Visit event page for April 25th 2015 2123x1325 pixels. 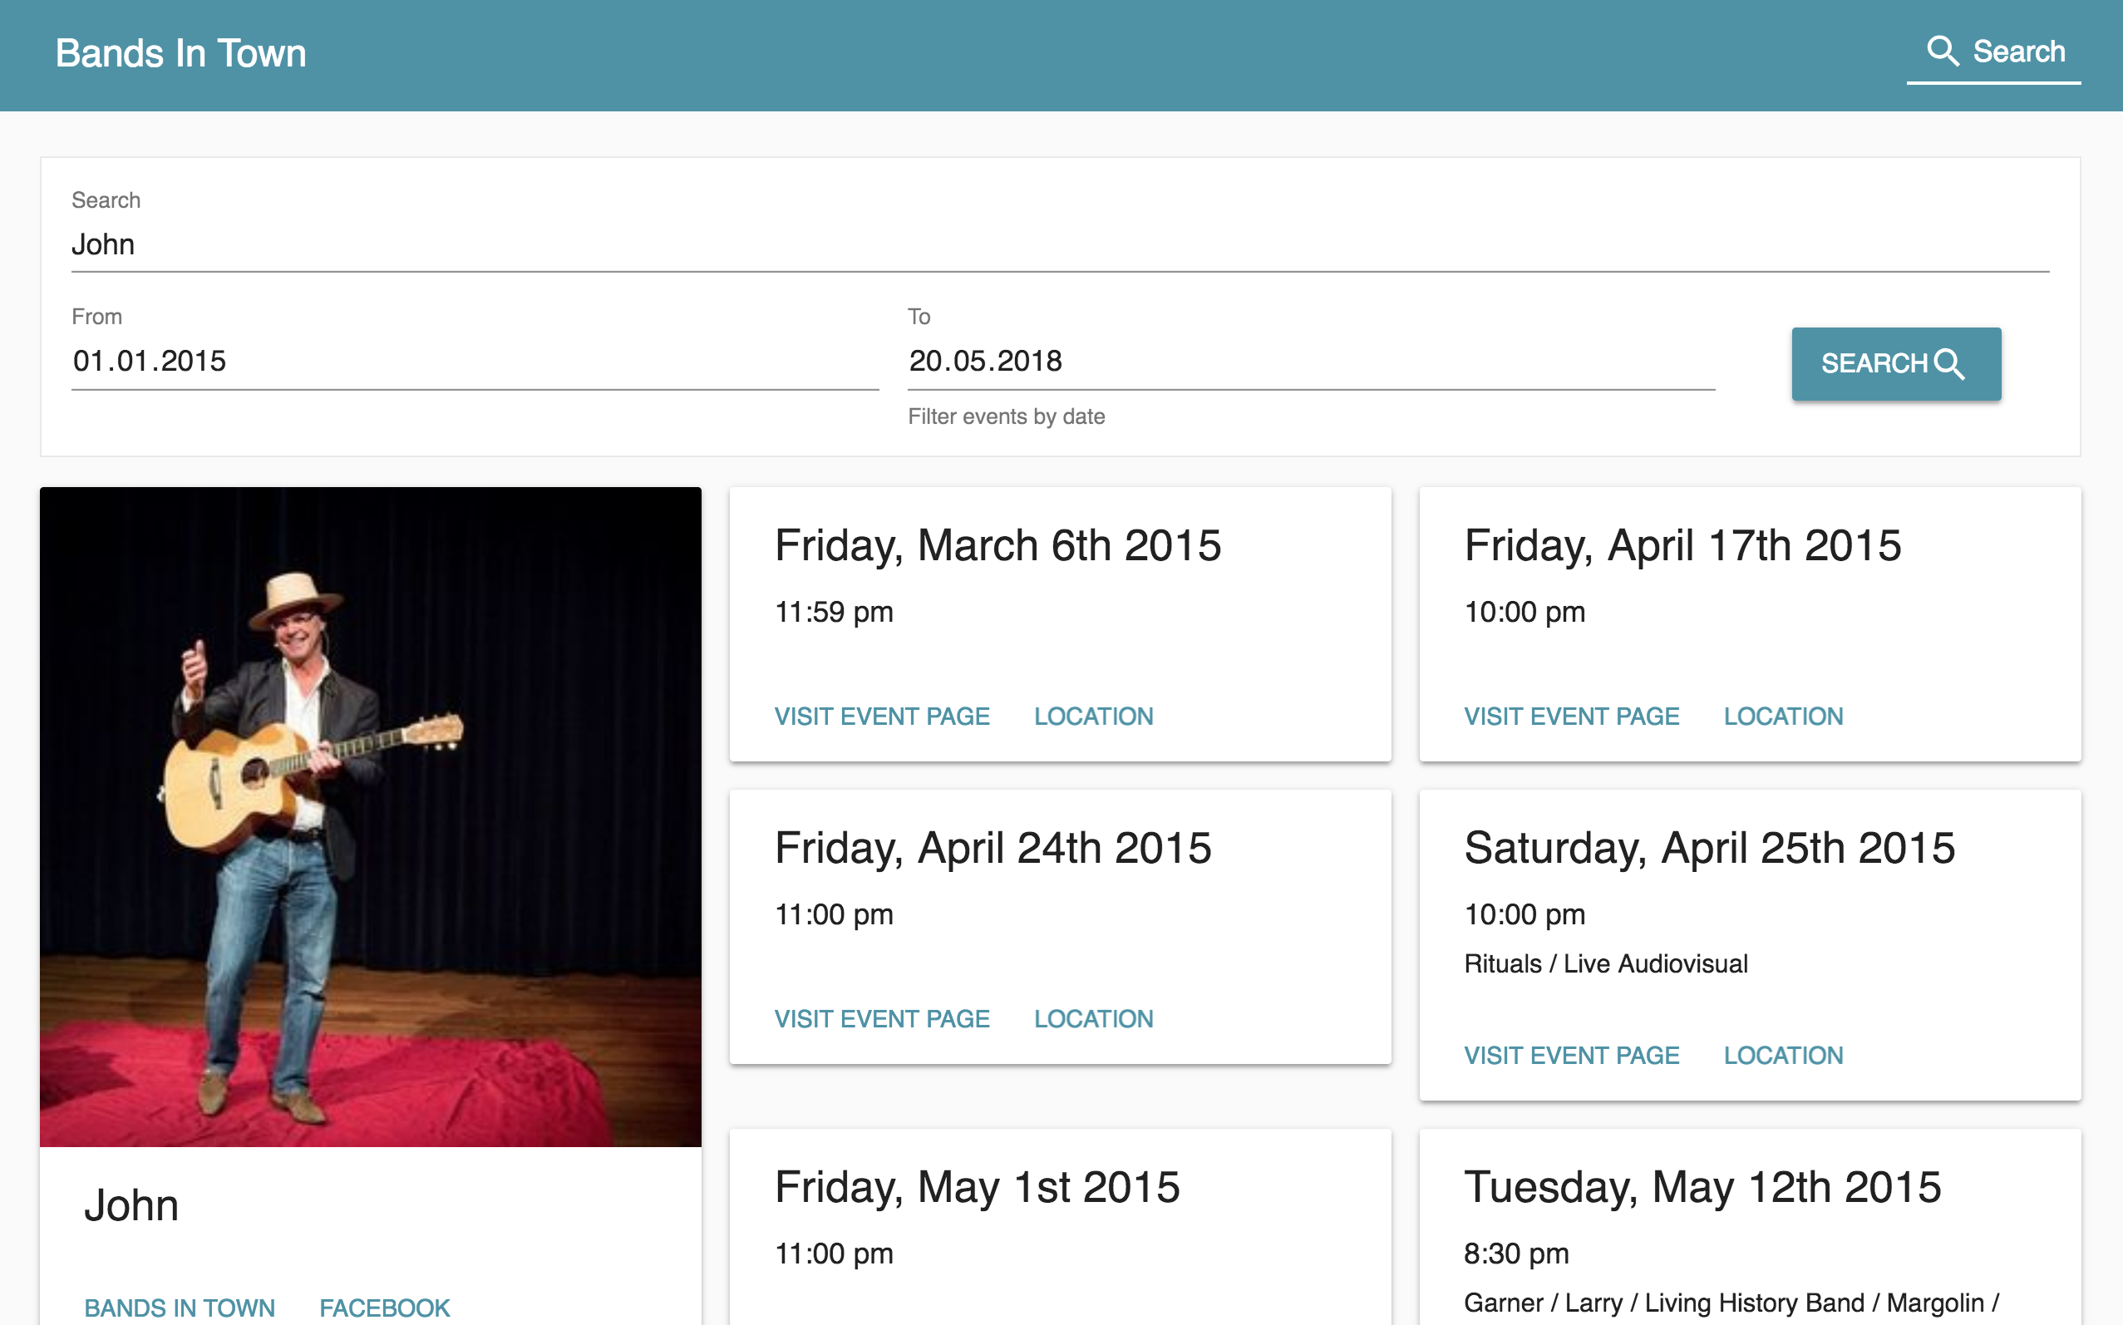(x=1571, y=1055)
